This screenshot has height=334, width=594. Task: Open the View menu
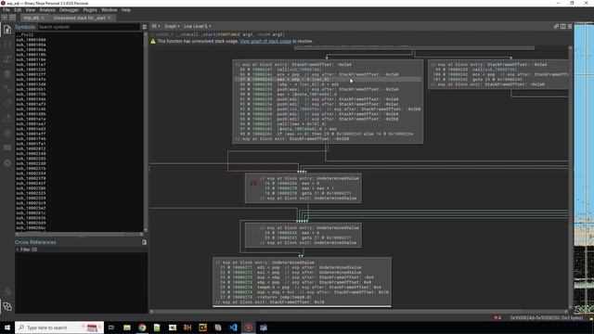(31, 10)
